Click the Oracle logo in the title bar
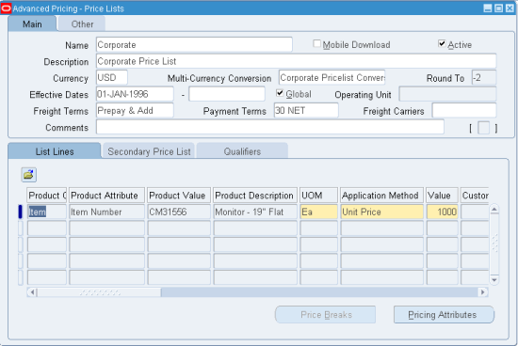The image size is (518, 346). click(6, 8)
